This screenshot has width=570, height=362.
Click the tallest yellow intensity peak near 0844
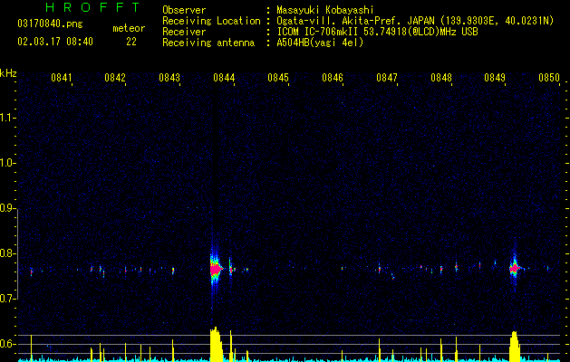coord(216,344)
